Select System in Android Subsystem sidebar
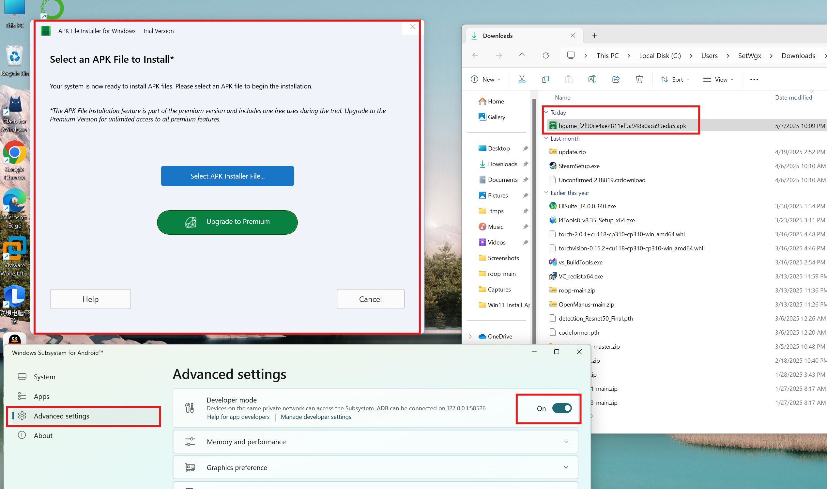 tap(83, 377)
